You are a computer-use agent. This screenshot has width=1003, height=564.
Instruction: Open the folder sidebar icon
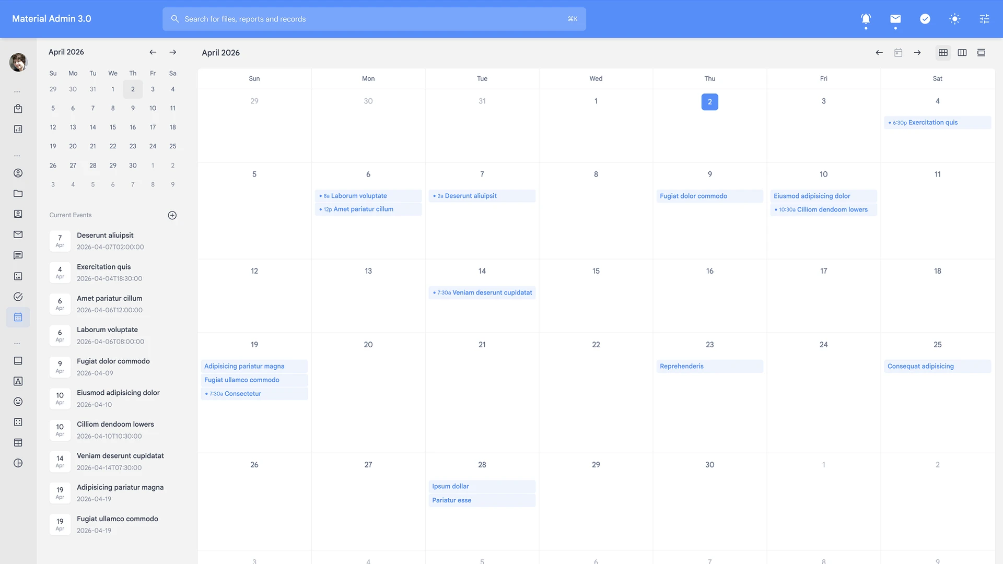pos(18,194)
